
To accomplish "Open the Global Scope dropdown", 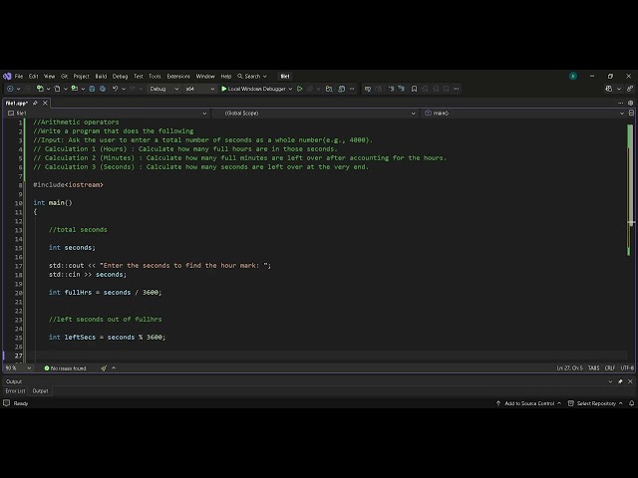I will point(315,113).
